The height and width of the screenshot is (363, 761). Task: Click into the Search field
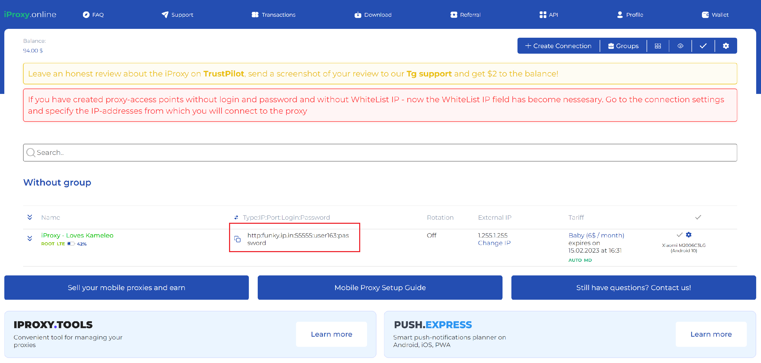pyautogui.click(x=380, y=153)
